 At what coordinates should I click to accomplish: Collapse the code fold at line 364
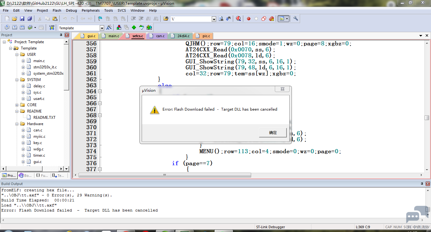100,91
